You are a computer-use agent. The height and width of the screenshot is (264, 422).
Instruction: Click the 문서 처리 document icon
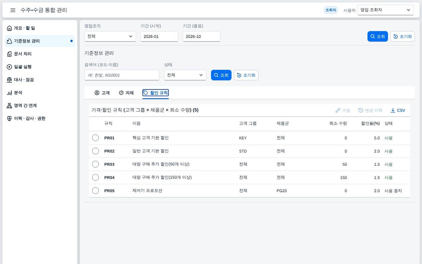point(9,54)
